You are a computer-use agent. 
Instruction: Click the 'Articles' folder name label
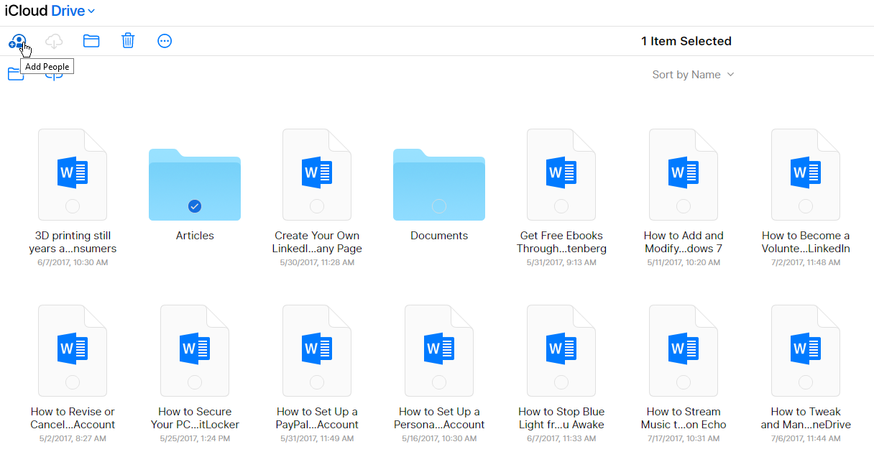tap(195, 236)
